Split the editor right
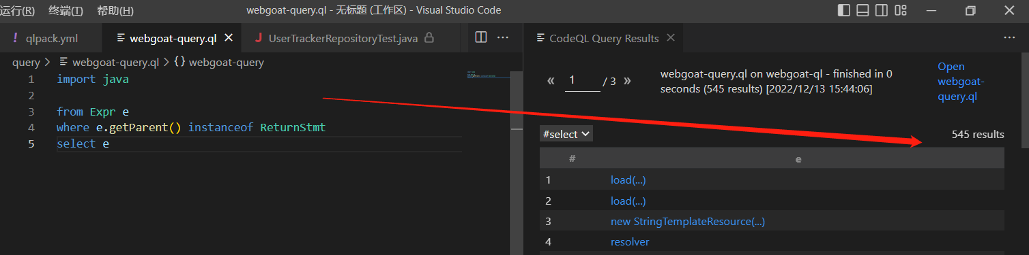The width and height of the screenshot is (1029, 255). pos(481,37)
